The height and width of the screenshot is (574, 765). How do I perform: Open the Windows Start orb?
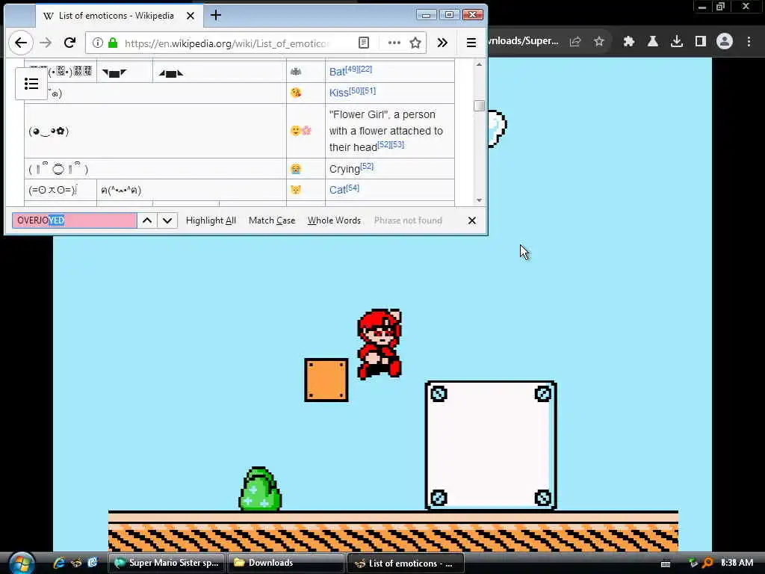(22, 563)
